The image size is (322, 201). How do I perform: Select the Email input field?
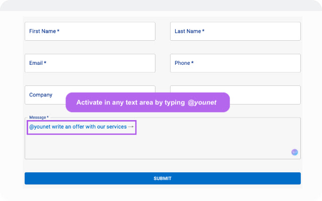pos(90,63)
